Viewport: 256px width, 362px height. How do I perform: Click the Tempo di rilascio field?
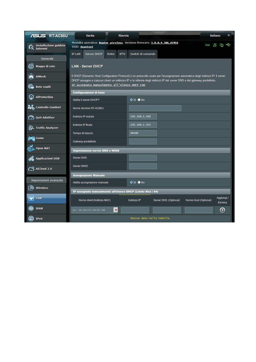coord(143,133)
